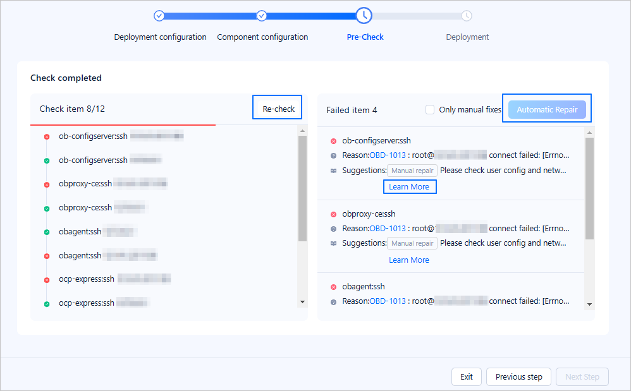Screen dimensions: 631x391
Task: Click the question icon beside ob-configserver Reason
Action: (x=334, y=155)
